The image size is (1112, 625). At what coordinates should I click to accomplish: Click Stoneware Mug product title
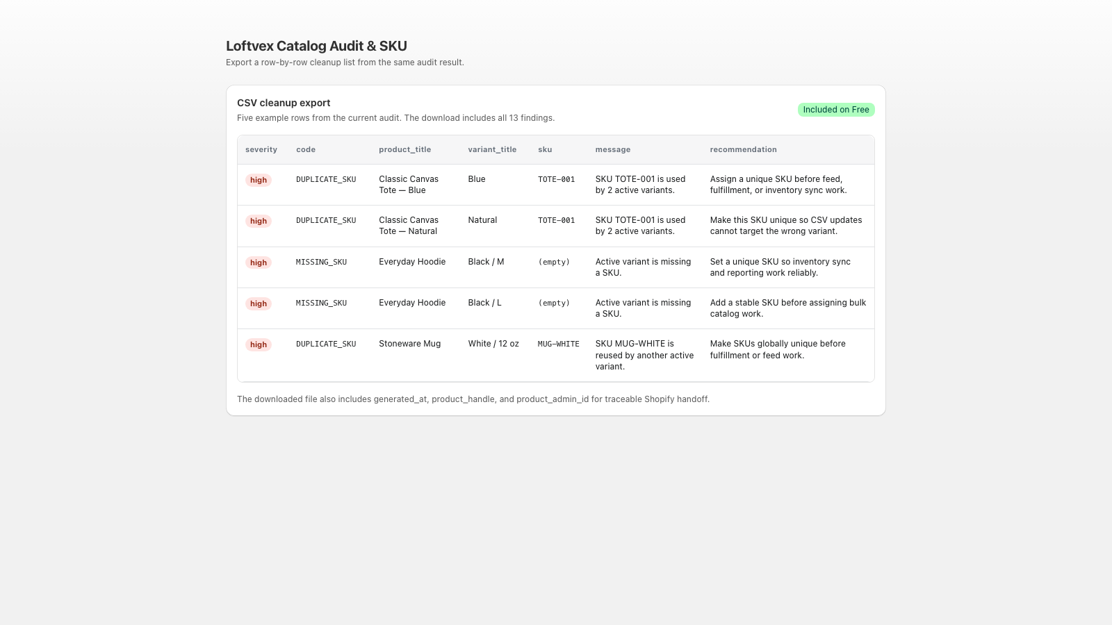[409, 344]
